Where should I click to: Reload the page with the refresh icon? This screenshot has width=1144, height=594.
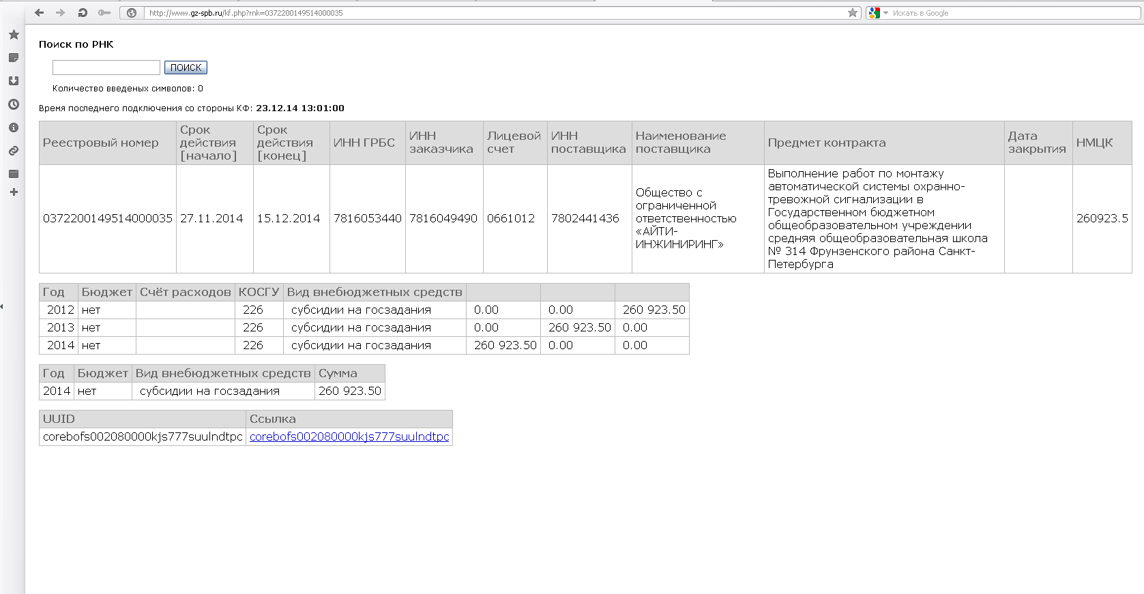click(x=83, y=13)
